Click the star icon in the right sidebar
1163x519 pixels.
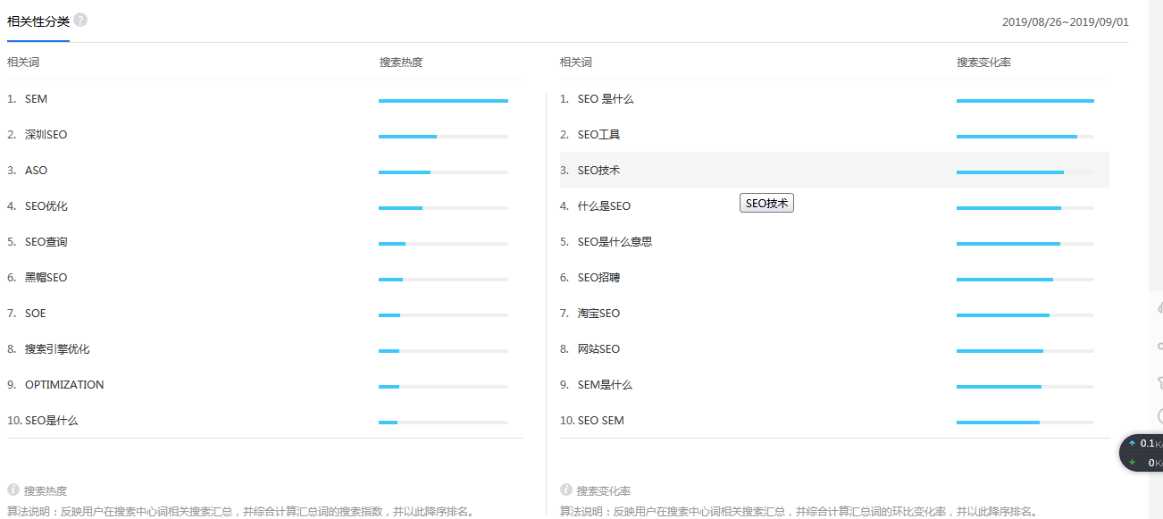pos(1159,381)
